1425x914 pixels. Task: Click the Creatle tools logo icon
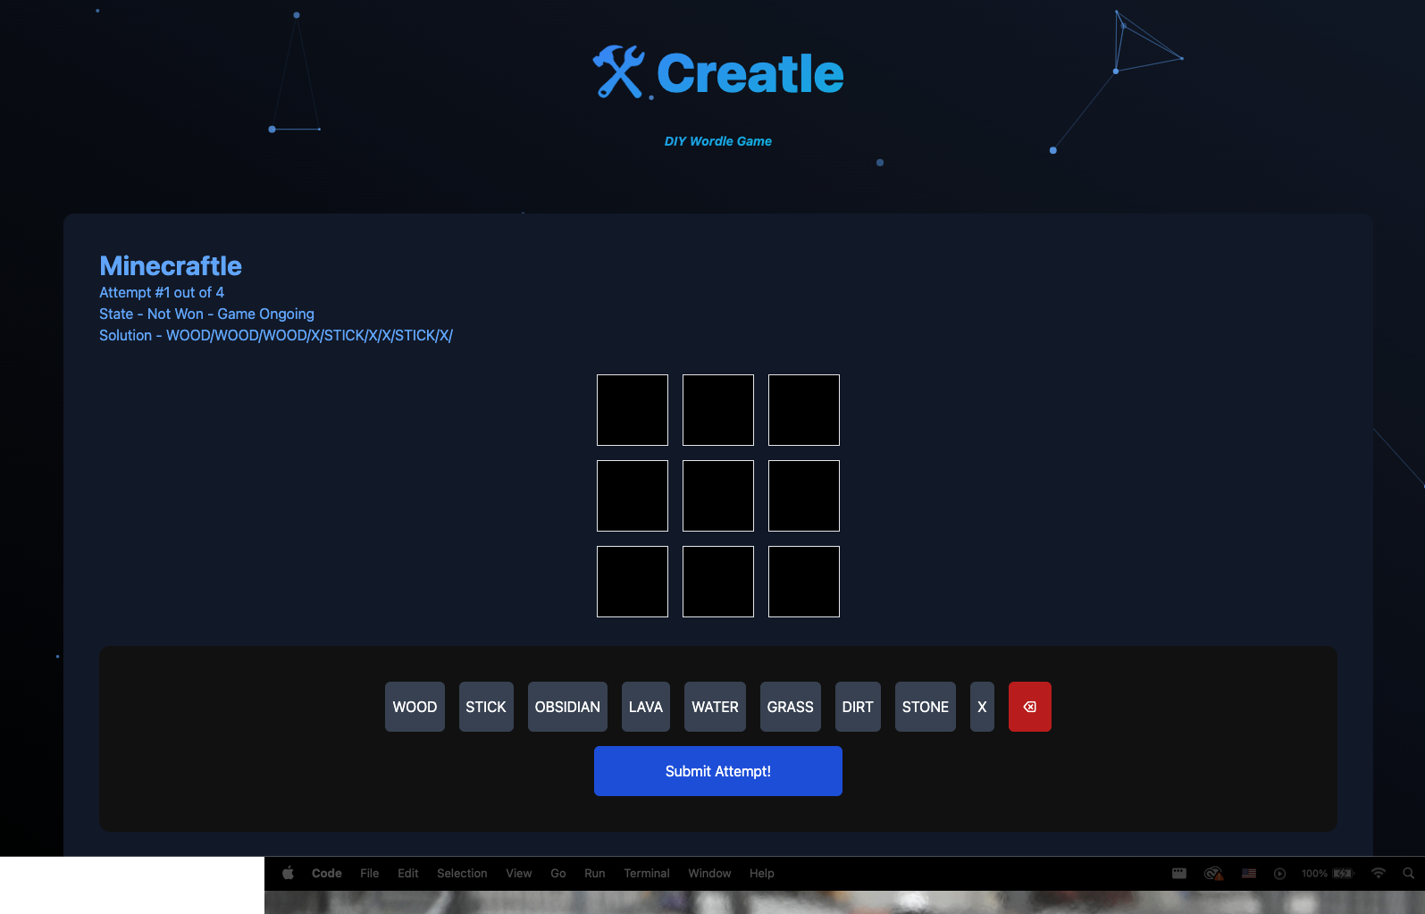tap(618, 71)
